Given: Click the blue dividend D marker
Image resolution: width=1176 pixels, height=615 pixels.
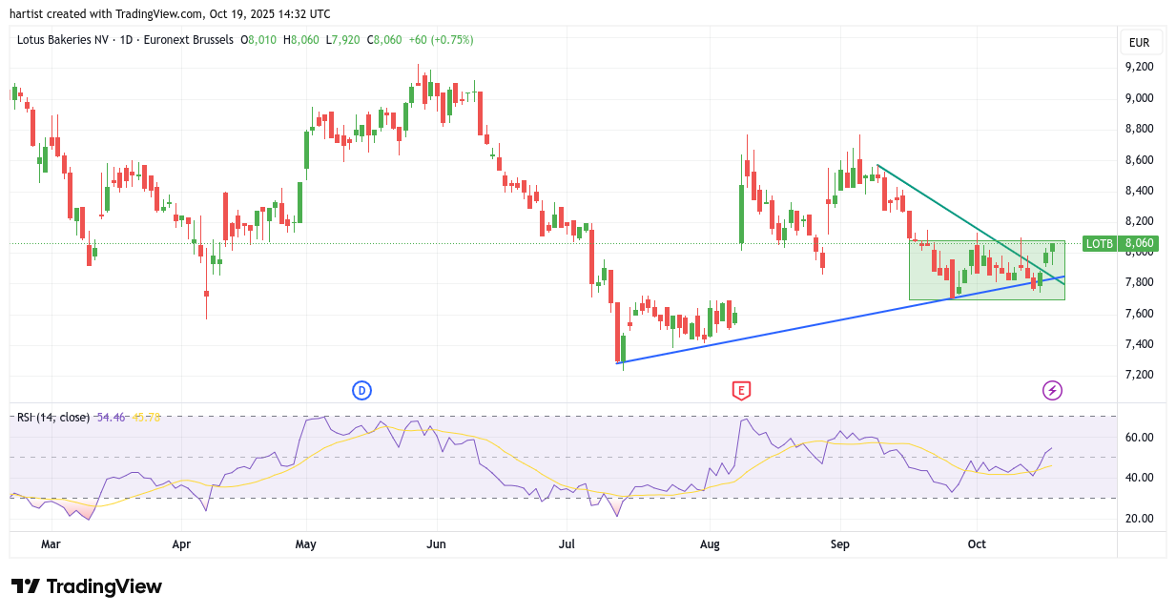Looking at the screenshot, I should point(361,389).
